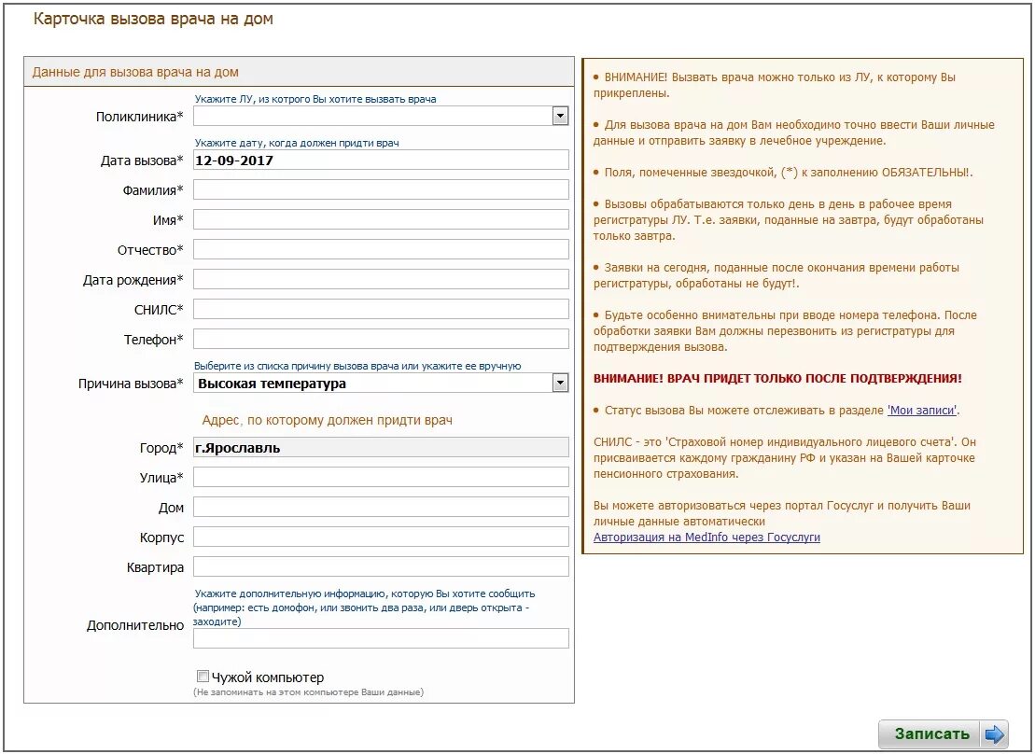
Task: Click the Записать button
Action: point(944,734)
